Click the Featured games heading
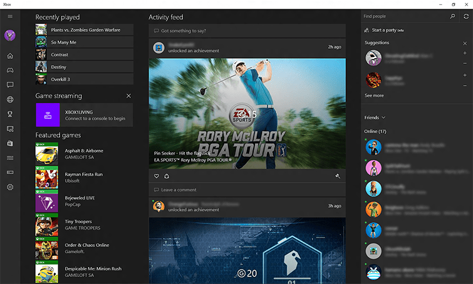 (x=58, y=135)
